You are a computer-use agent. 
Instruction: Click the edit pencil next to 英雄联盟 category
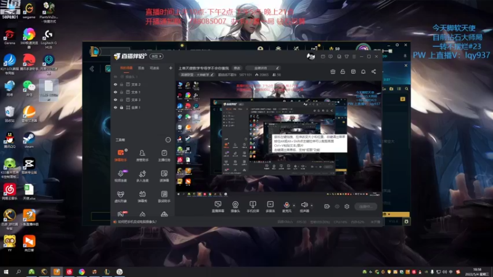pos(212,74)
